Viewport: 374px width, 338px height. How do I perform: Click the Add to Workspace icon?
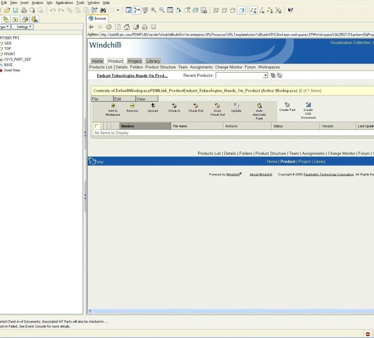tap(113, 106)
